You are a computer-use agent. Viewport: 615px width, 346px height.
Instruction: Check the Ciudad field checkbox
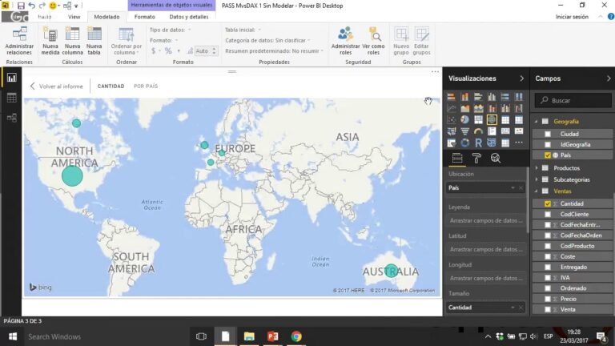[548, 135]
